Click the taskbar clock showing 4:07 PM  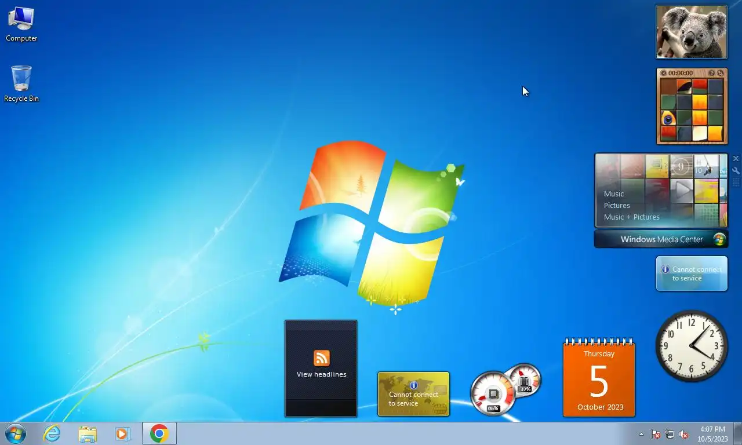click(x=712, y=434)
